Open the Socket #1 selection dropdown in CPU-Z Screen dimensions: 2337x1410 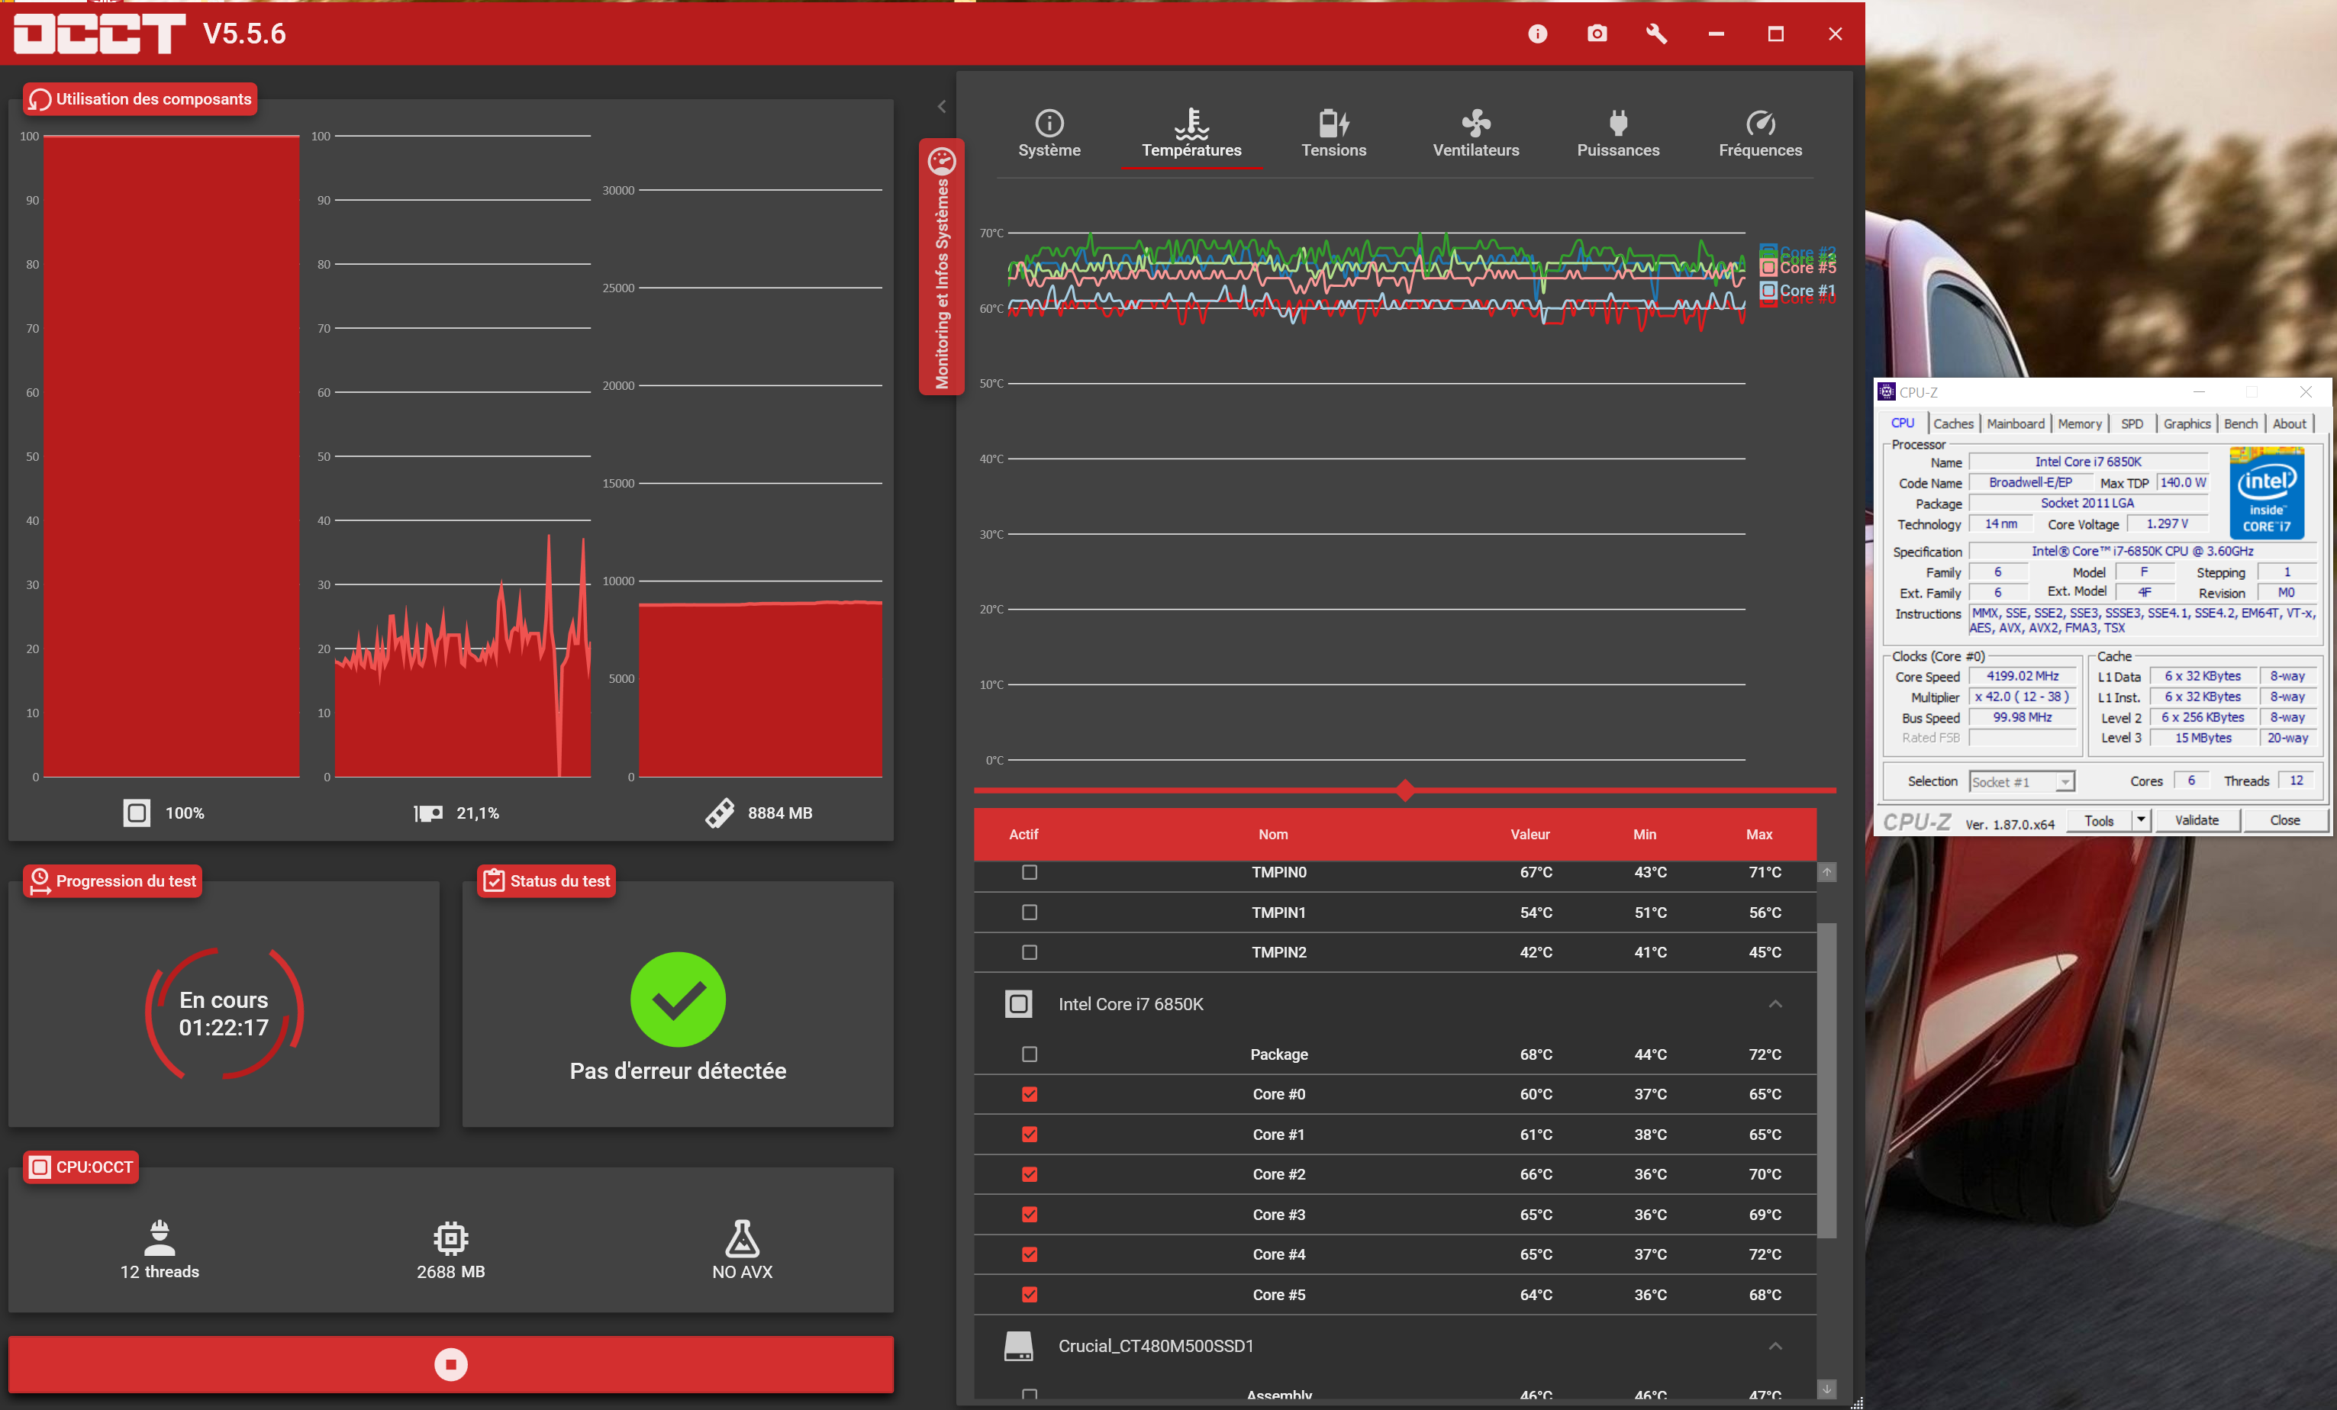[2022, 781]
